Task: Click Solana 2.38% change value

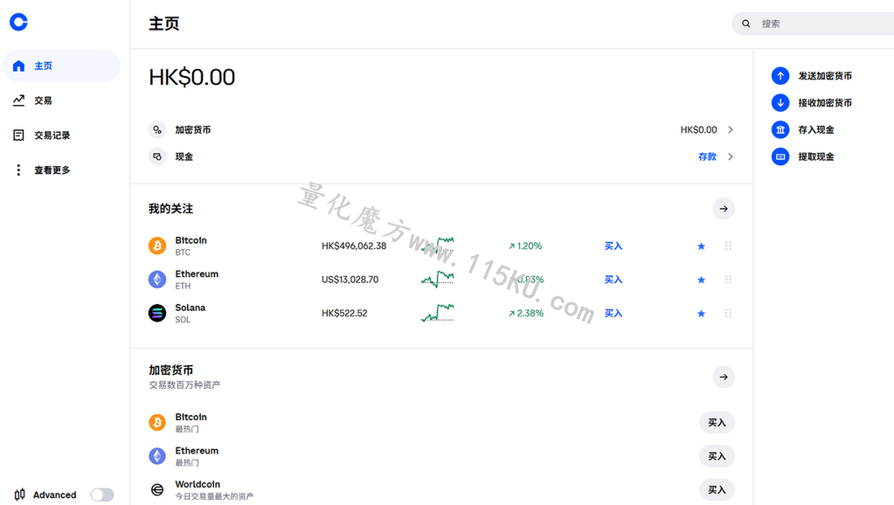Action: coord(526,313)
